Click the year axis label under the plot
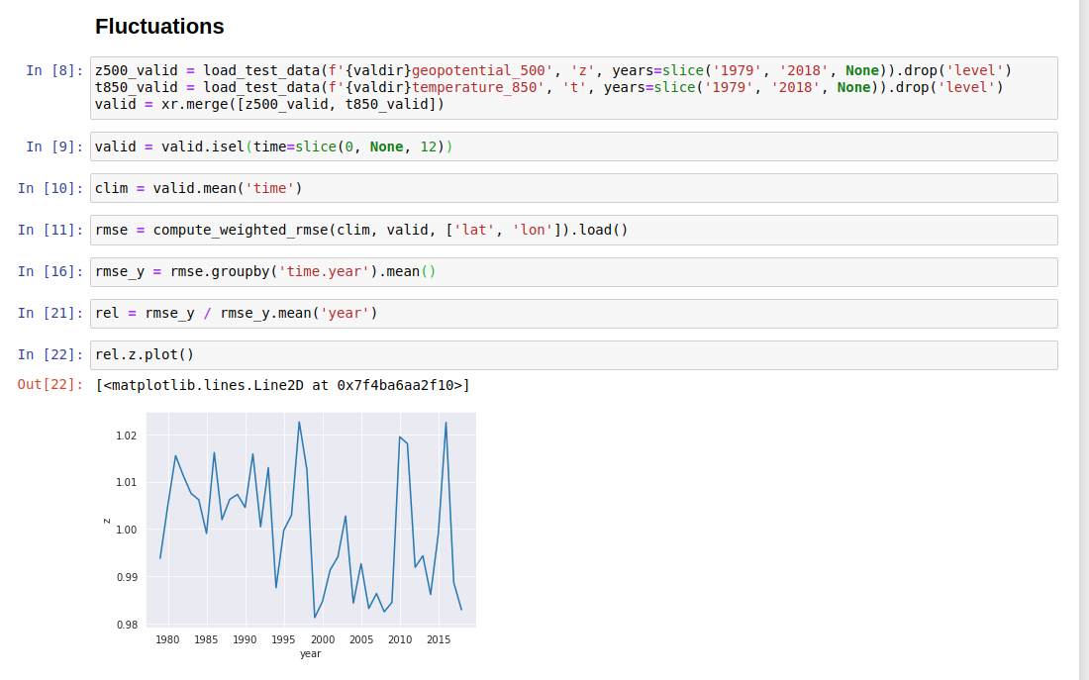The width and height of the screenshot is (1089, 680). 310,653
